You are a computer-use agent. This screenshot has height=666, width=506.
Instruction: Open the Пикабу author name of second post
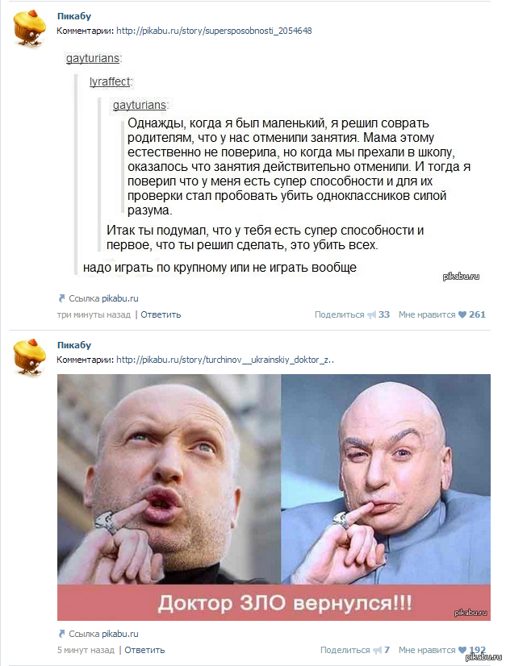(x=74, y=345)
